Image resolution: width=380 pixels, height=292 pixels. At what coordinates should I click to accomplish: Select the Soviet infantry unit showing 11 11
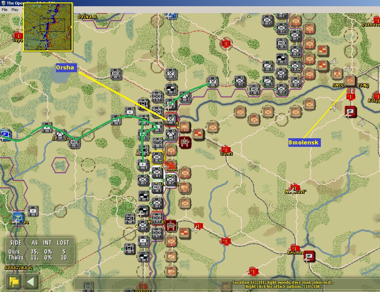(x=171, y=150)
